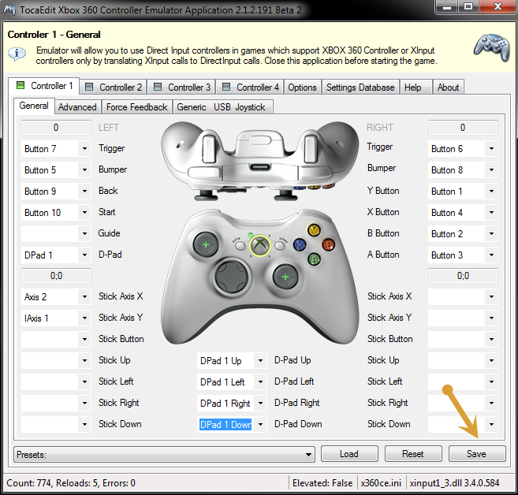Open the Settings Database tab
Screen dimensions: 518x495
pos(360,87)
